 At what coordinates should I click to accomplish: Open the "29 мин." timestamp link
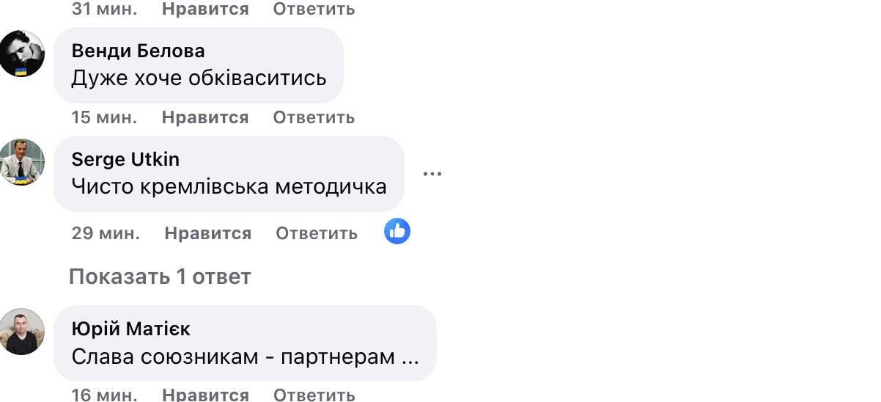pos(106,233)
